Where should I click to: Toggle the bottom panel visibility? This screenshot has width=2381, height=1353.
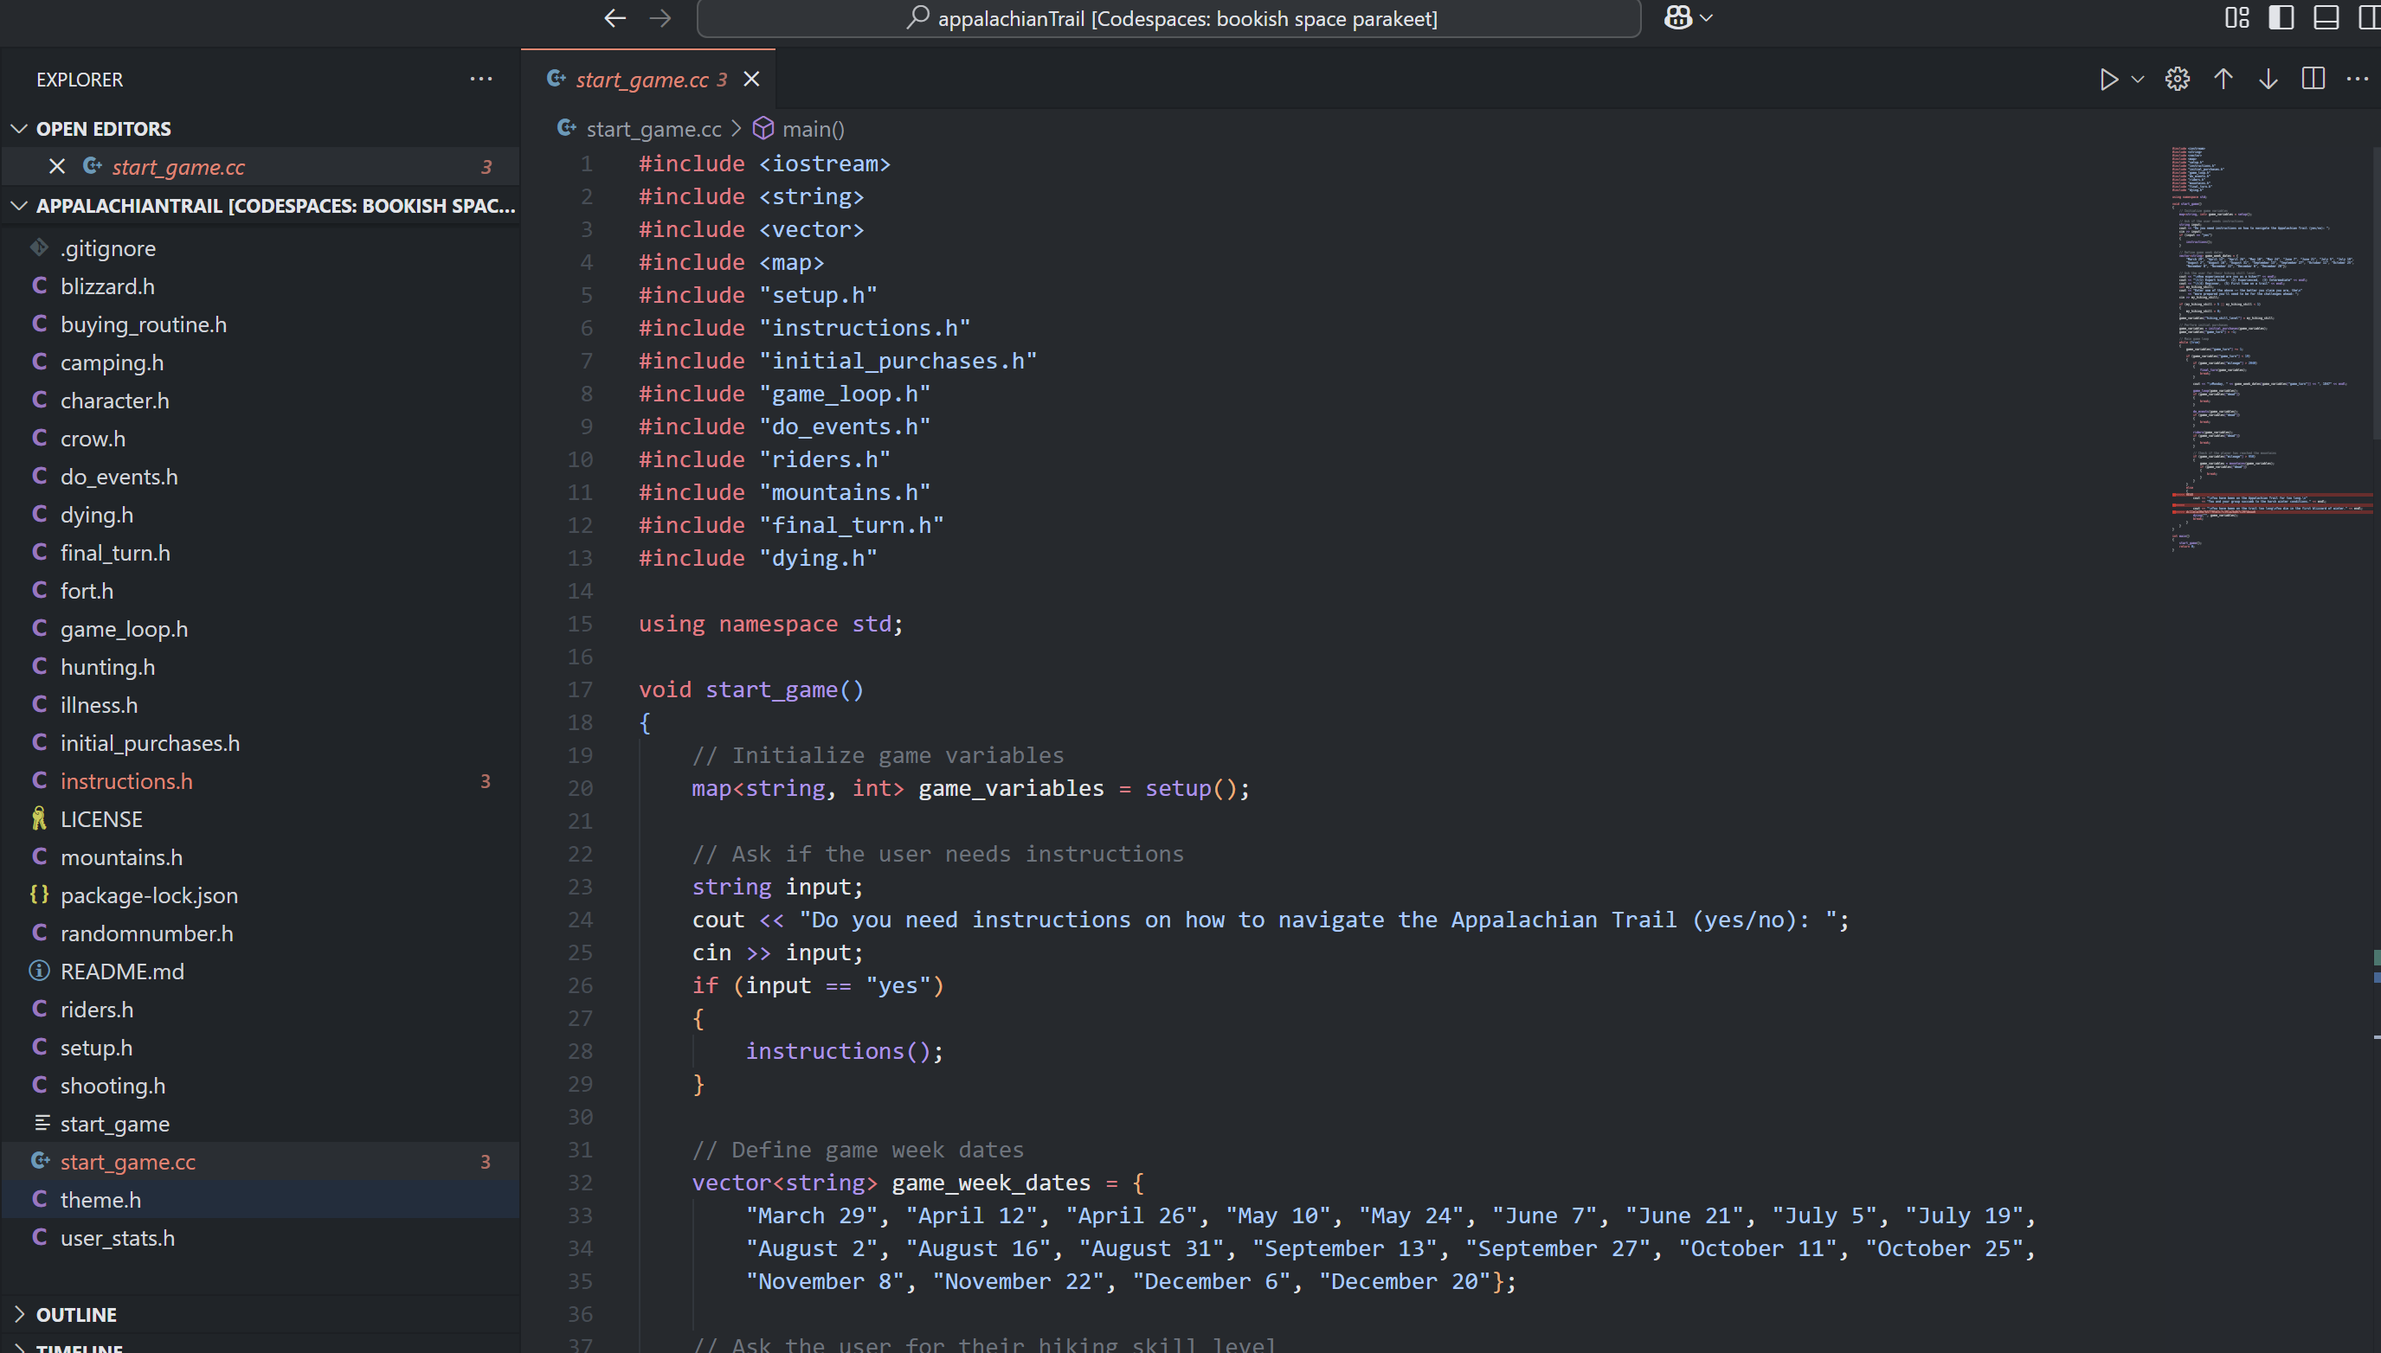(2326, 17)
